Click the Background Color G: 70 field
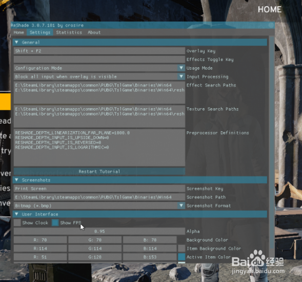 [95, 240]
